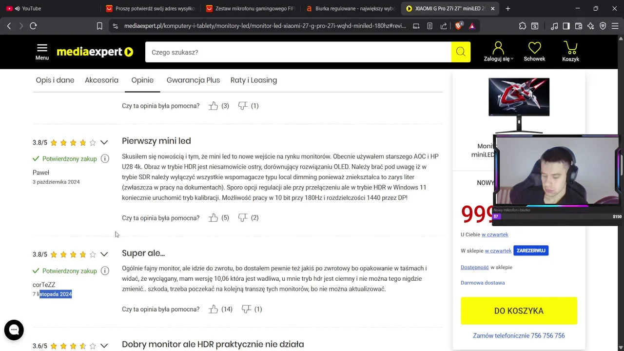Open a new browser tab

(x=508, y=8)
